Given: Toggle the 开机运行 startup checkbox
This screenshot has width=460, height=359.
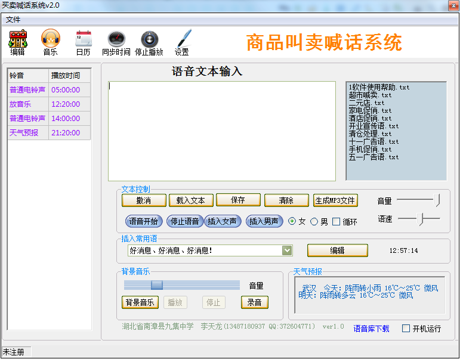Looking at the screenshot, I should coord(406,328).
